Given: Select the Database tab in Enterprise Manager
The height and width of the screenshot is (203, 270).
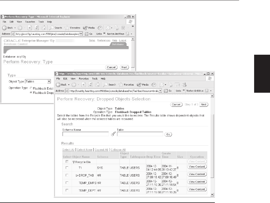Looking at the screenshot, I should [118, 44].
